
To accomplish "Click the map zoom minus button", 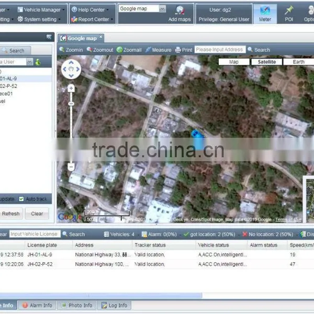I will point(71,166).
